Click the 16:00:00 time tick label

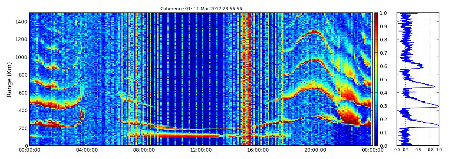click(258, 150)
